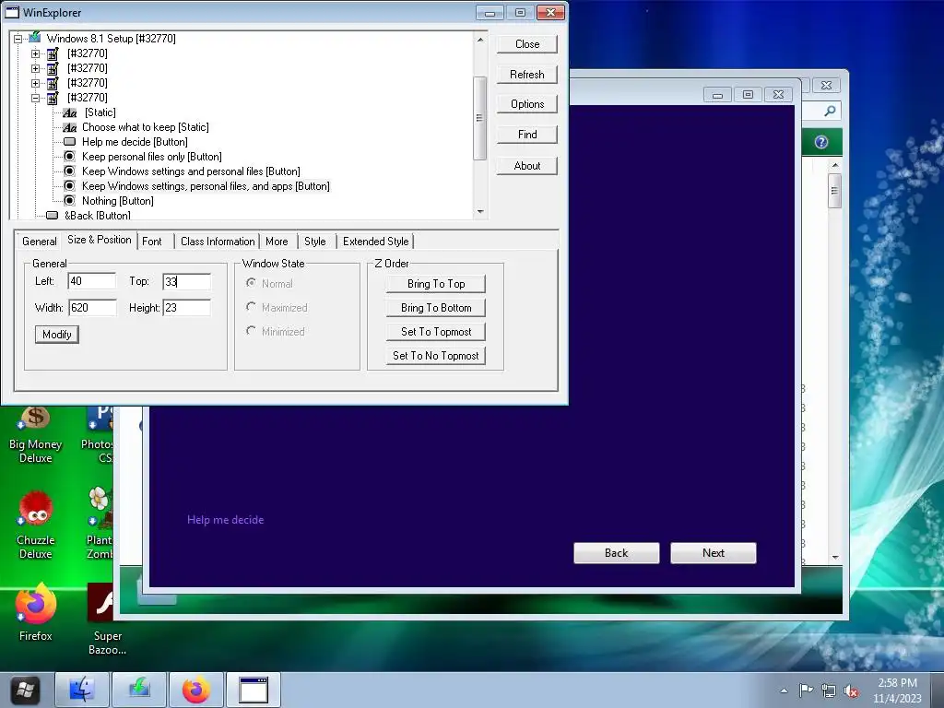
Task: Click the Width input field
Action: coord(92,308)
